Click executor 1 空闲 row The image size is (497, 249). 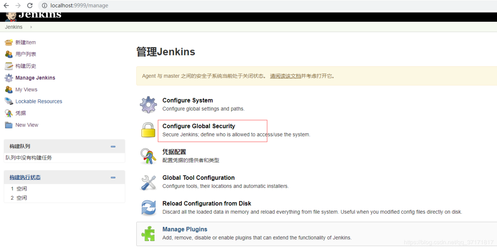coord(64,189)
